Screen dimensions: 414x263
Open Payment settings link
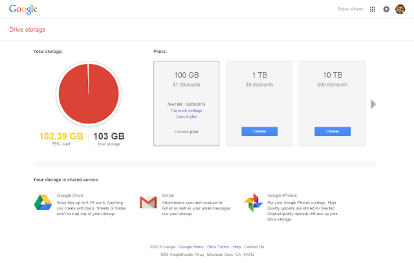(x=186, y=110)
